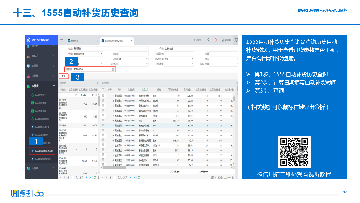This screenshot has width=360, height=203.
Task: Select 1555 自动补货历史查询 menu item
Action: point(42,151)
